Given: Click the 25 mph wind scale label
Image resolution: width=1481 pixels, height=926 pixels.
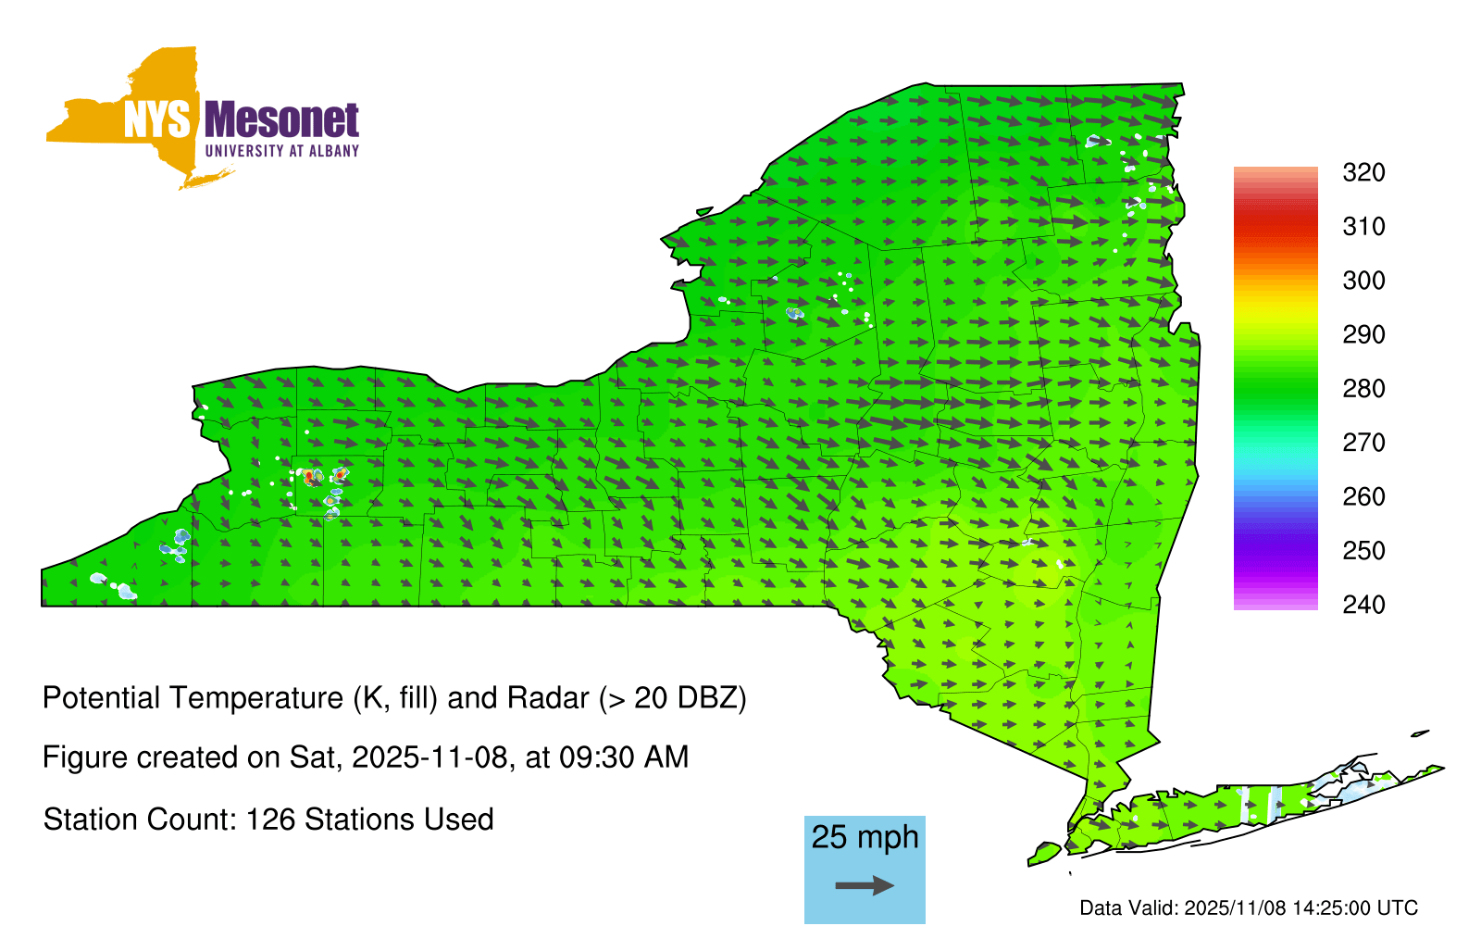Looking at the screenshot, I should (865, 837).
